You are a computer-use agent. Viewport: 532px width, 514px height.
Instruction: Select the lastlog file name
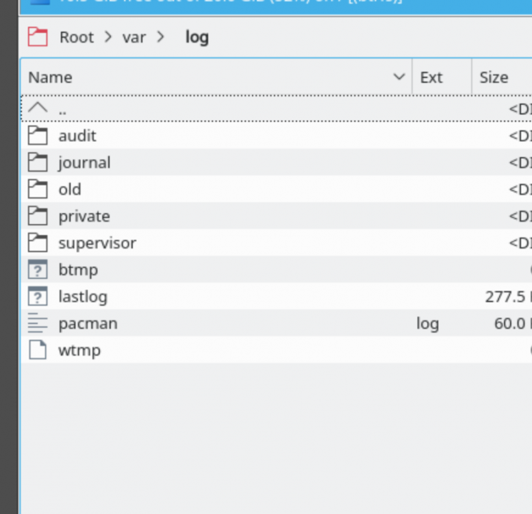pyautogui.click(x=83, y=297)
